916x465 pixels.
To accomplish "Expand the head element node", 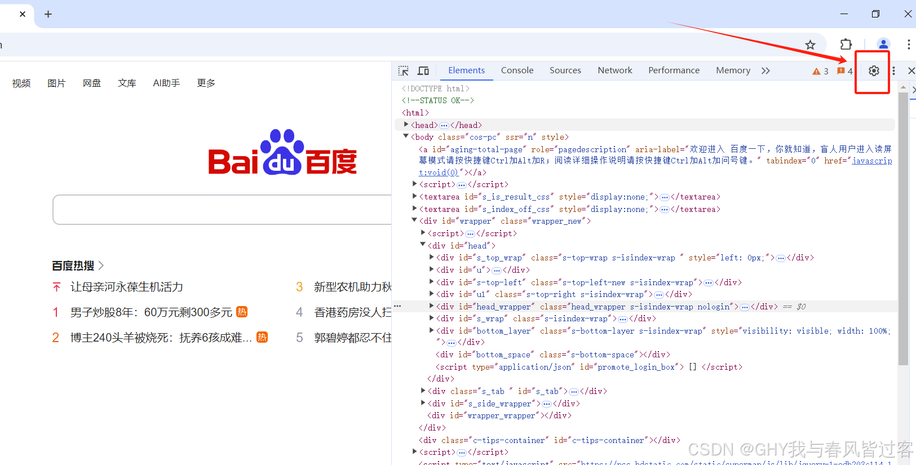I will click(406, 124).
